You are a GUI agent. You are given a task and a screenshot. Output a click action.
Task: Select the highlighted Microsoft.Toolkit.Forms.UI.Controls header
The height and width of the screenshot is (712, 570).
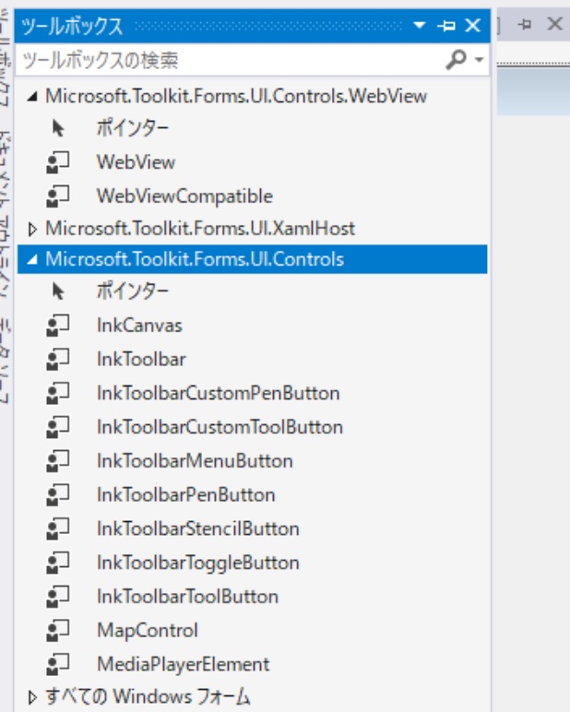point(252,259)
